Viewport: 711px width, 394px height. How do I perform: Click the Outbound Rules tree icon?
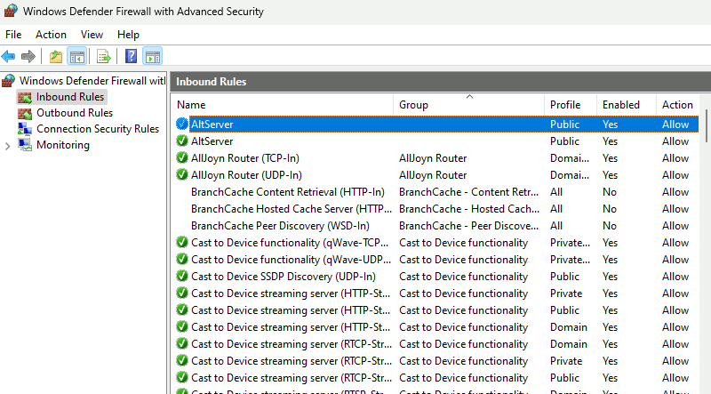25,113
